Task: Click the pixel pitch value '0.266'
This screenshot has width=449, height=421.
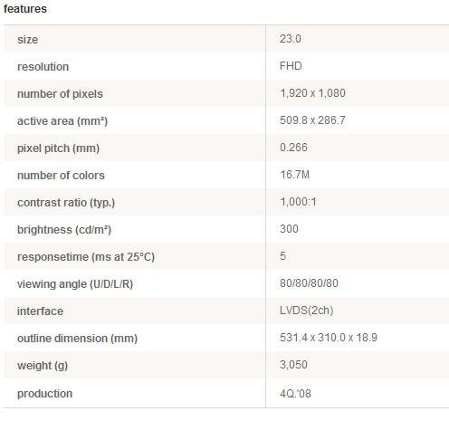Action: pos(293,148)
